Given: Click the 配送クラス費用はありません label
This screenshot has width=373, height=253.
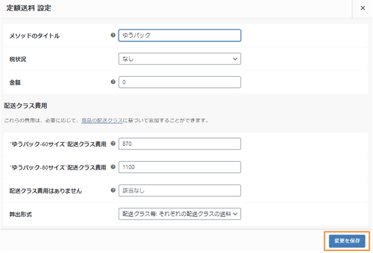Looking at the screenshot, I should pyautogui.click(x=45, y=191).
